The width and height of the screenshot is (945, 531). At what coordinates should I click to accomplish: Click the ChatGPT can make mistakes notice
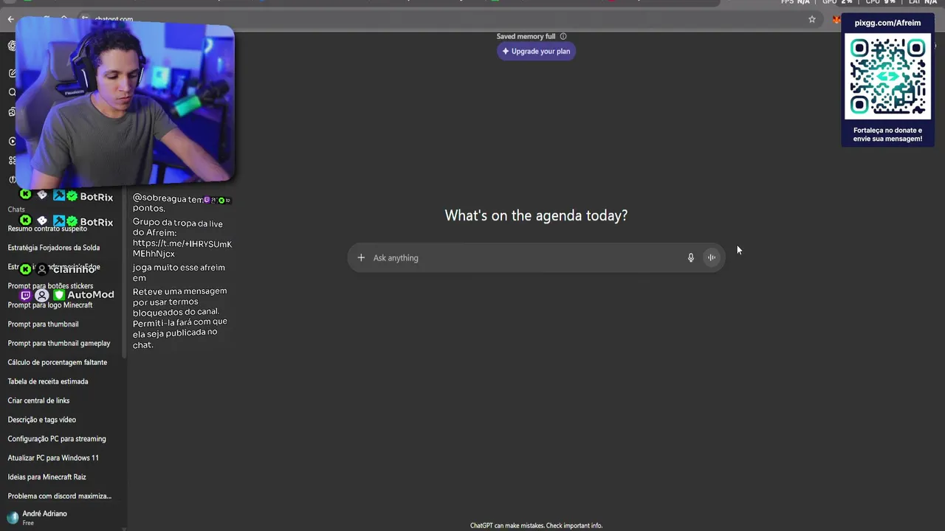536,526
